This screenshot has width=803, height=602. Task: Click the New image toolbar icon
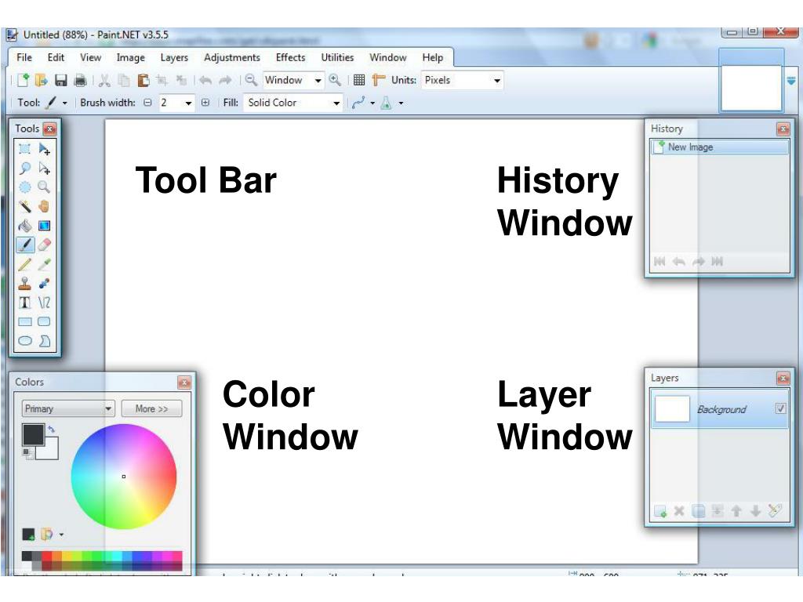23,81
